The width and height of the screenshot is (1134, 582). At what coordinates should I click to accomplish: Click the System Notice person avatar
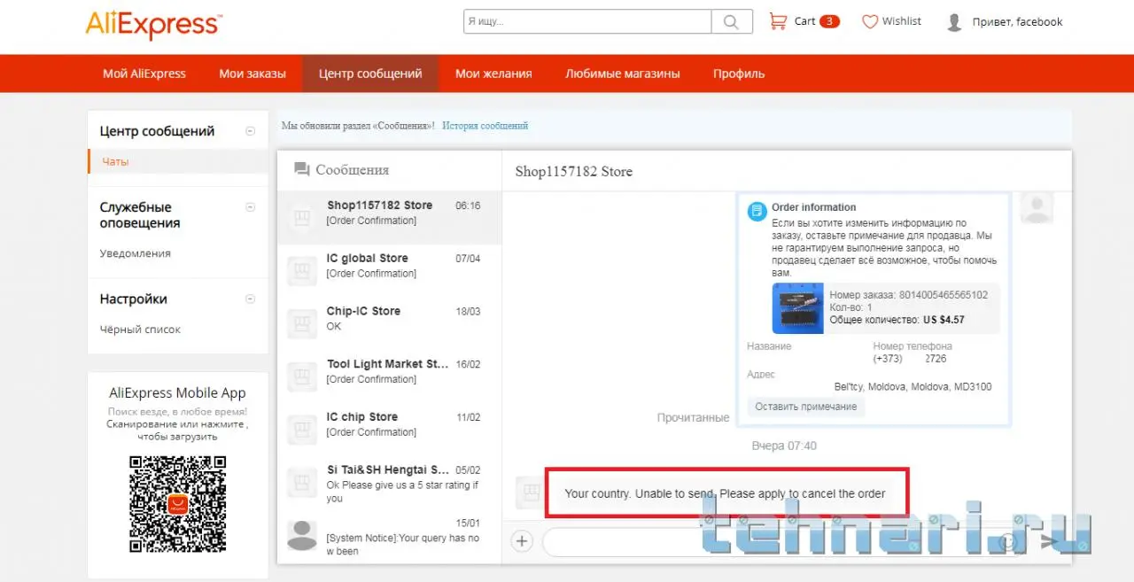(x=303, y=535)
